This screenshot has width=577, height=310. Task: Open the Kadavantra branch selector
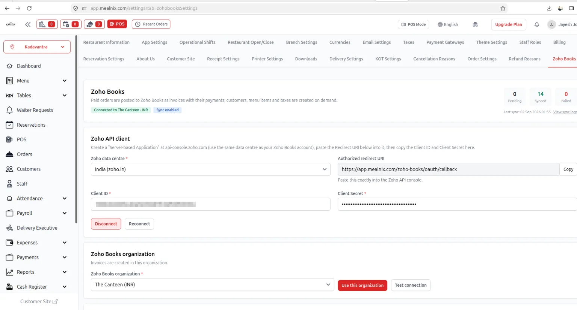37,47
